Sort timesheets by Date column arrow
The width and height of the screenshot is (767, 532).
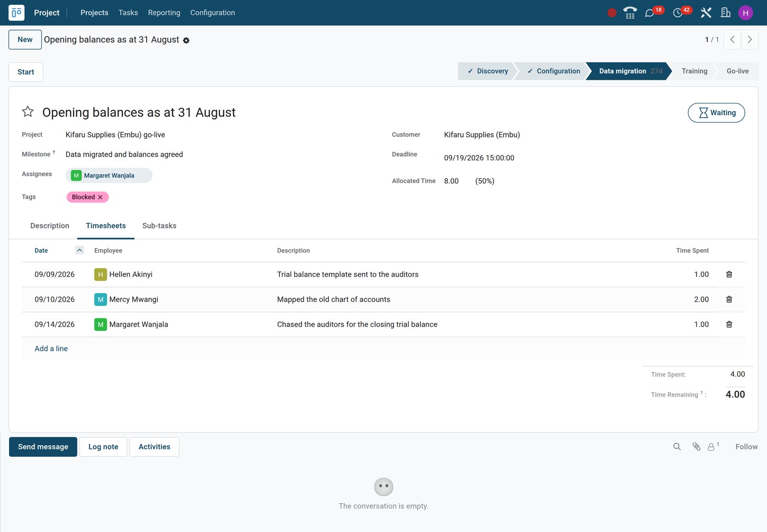pos(80,250)
